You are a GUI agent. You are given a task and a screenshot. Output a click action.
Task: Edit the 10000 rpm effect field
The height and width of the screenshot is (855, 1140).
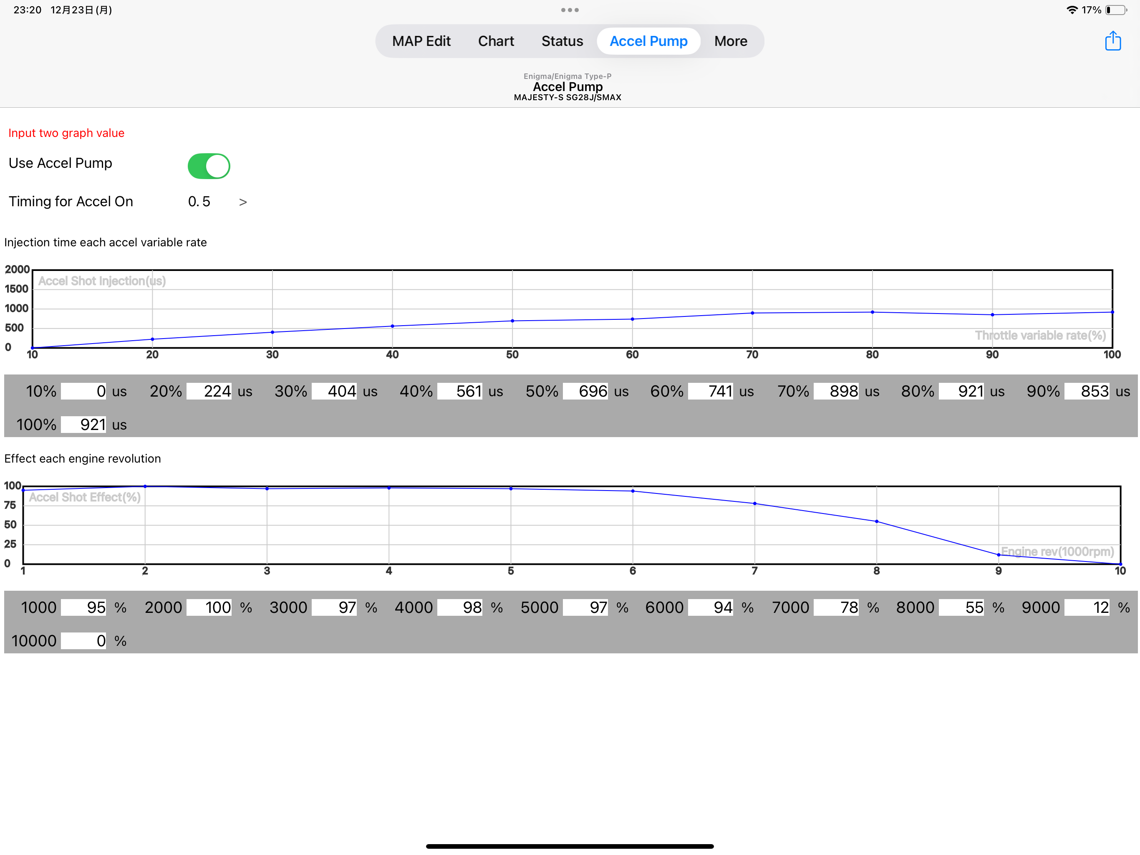click(x=83, y=640)
